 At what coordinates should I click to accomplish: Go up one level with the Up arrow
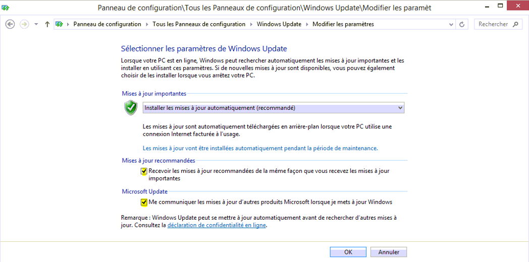(x=47, y=24)
